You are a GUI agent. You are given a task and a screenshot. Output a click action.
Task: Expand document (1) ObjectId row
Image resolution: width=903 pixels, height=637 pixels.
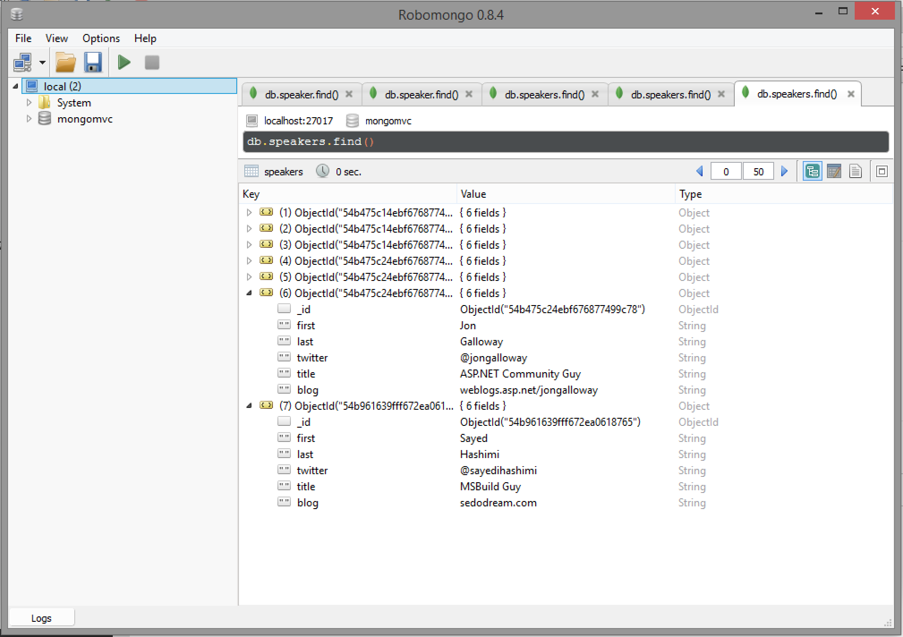click(249, 212)
